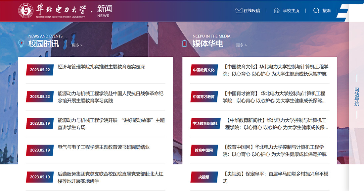Click the 教育中国网 source tag
Viewport: 364px width, 191px height.
click(x=204, y=150)
